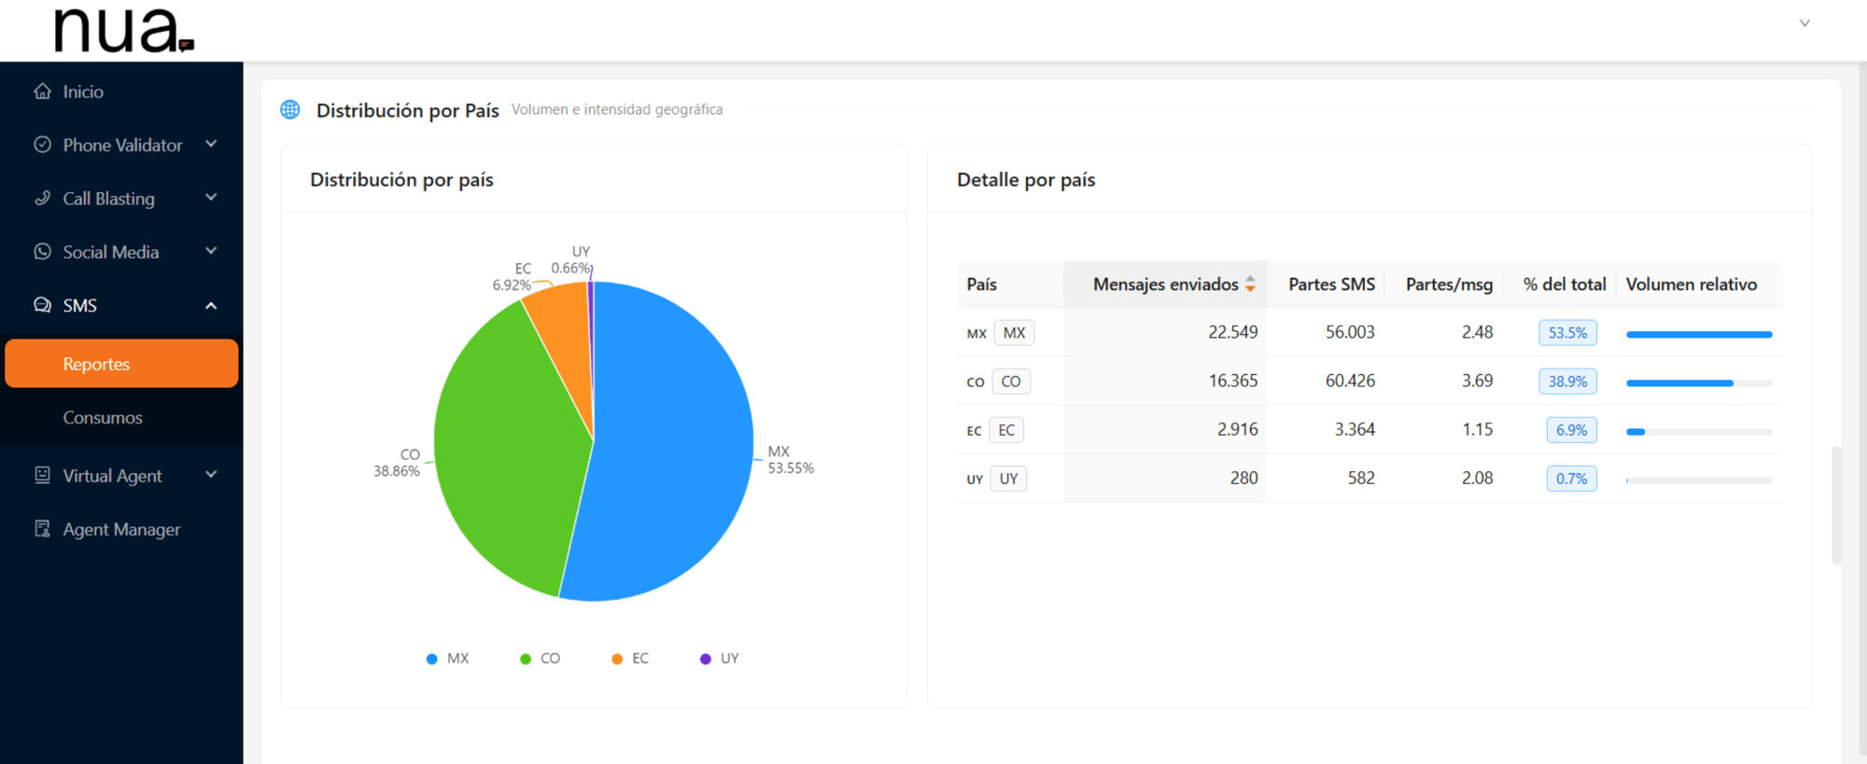Click the nua logo

[123, 31]
